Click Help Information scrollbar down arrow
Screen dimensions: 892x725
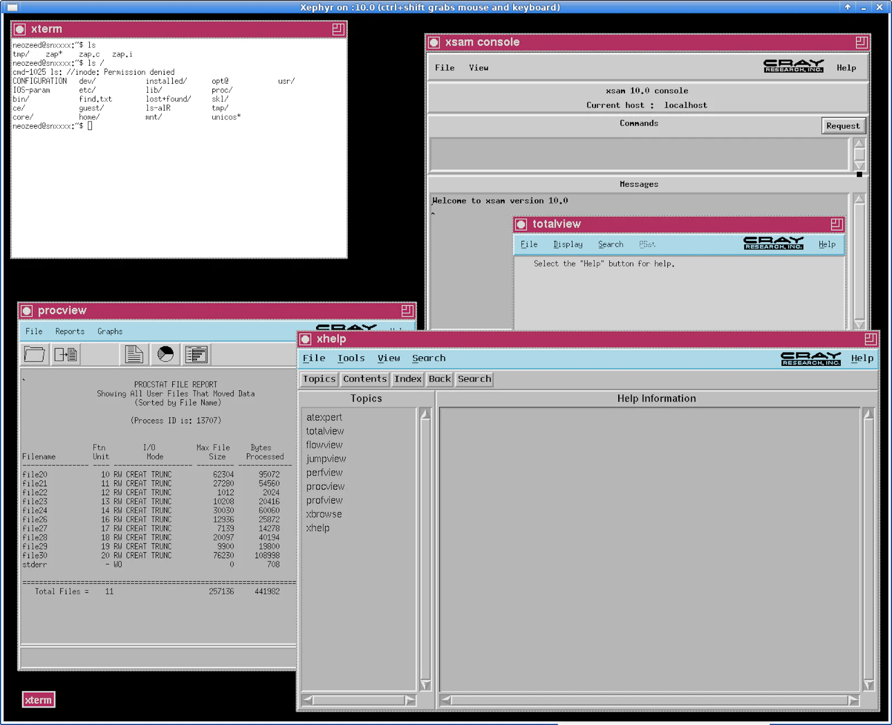[x=869, y=685]
